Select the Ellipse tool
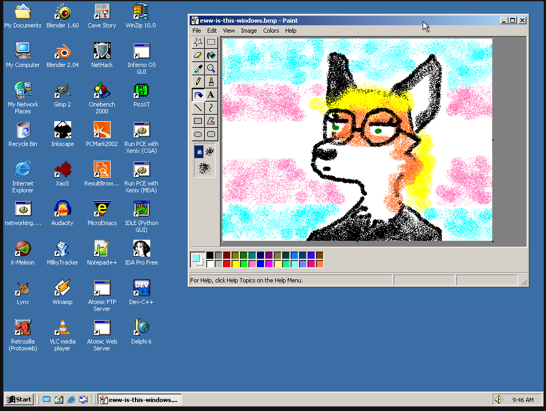The width and height of the screenshot is (546, 411). tap(198, 134)
